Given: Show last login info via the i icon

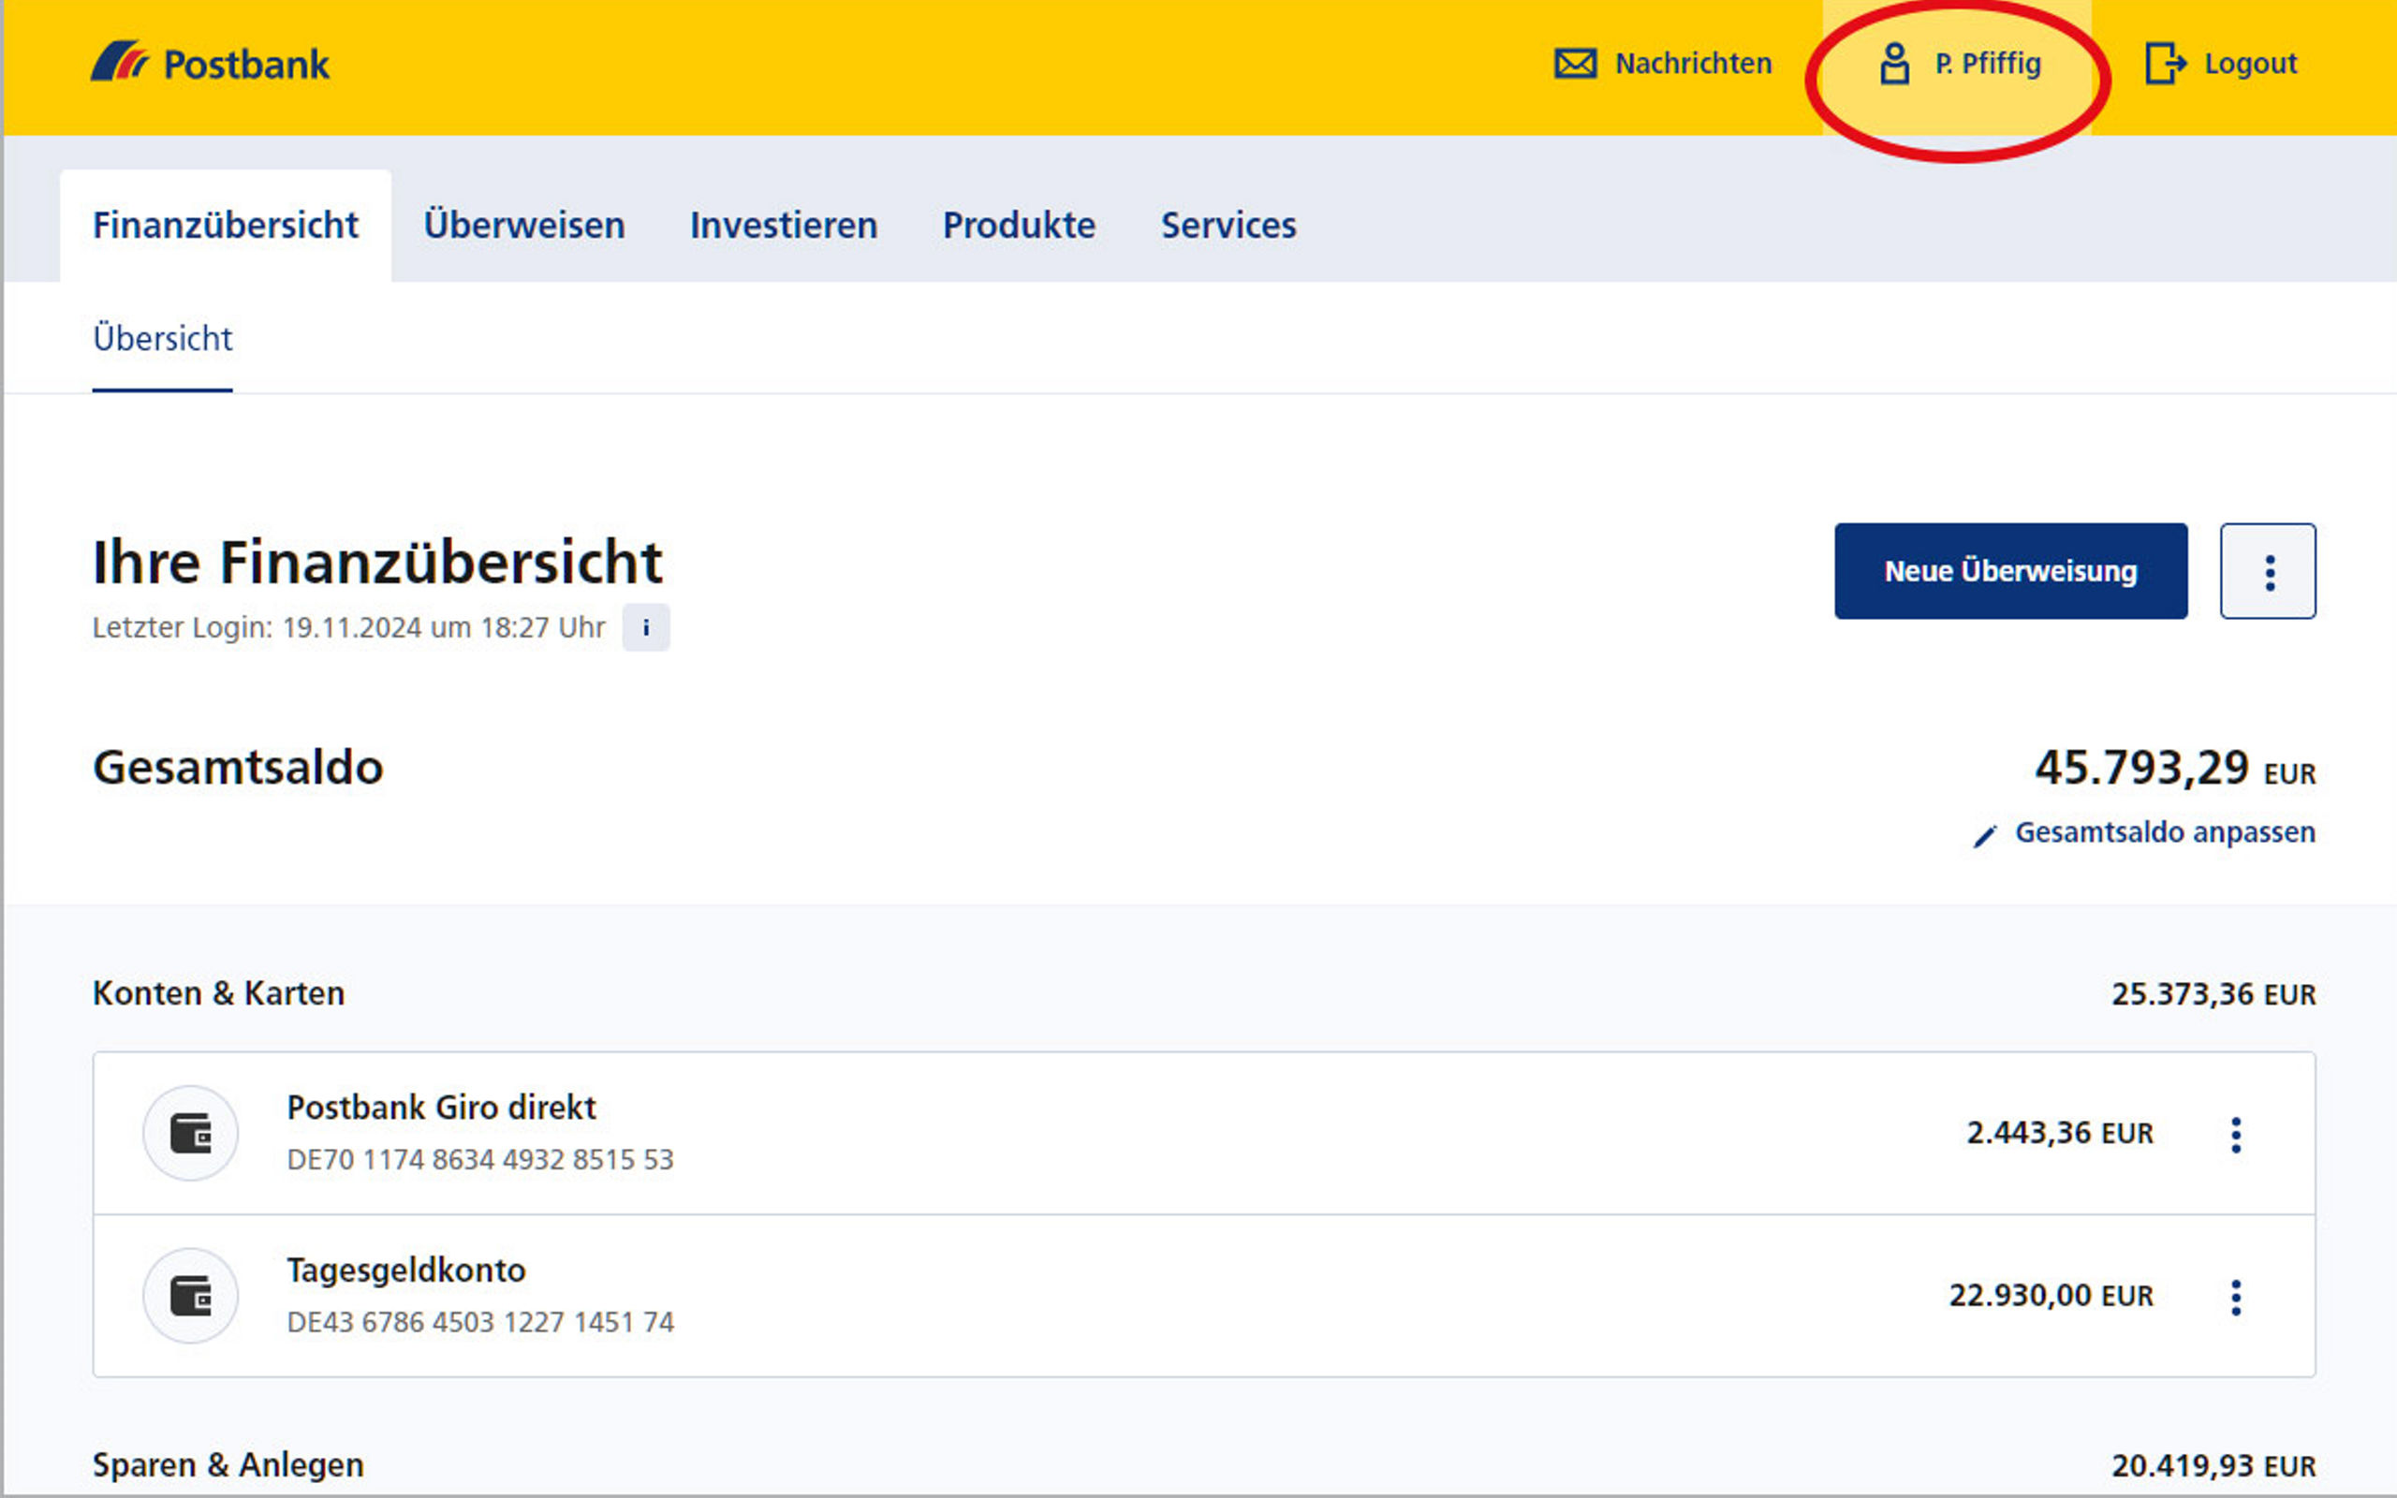Looking at the screenshot, I should (646, 627).
